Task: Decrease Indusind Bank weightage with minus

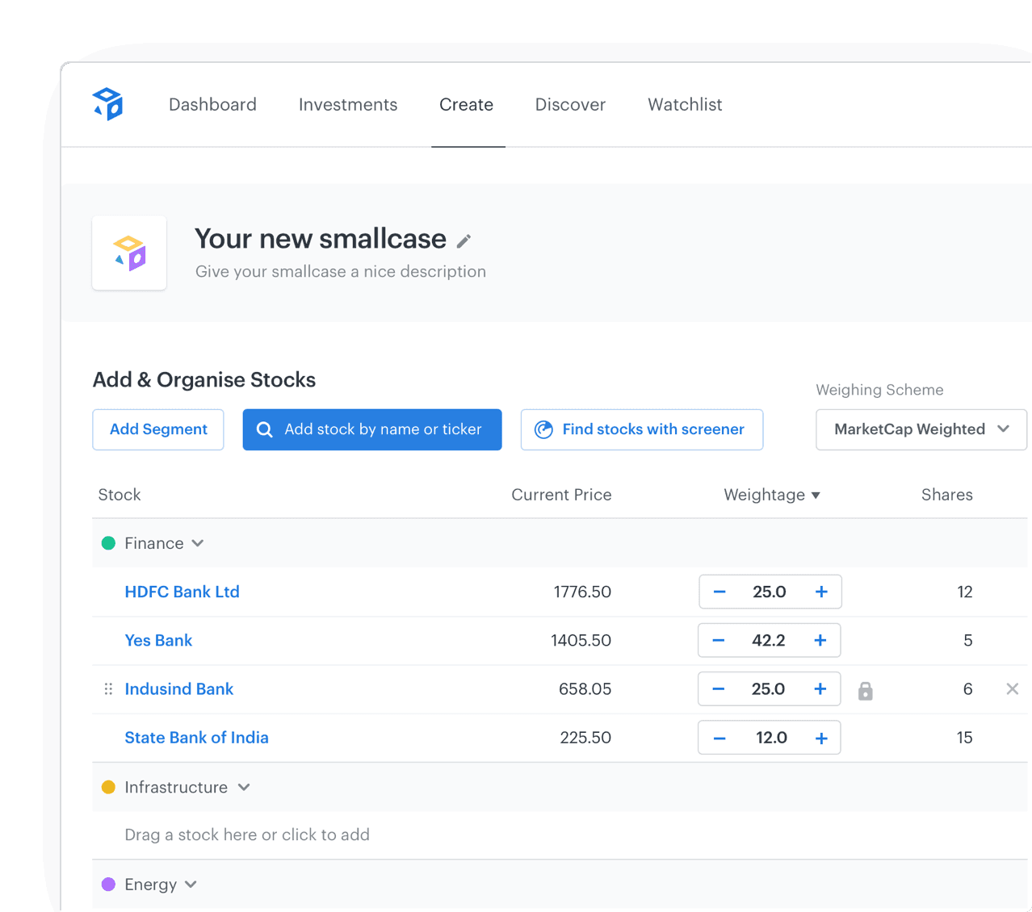Action: click(x=718, y=688)
